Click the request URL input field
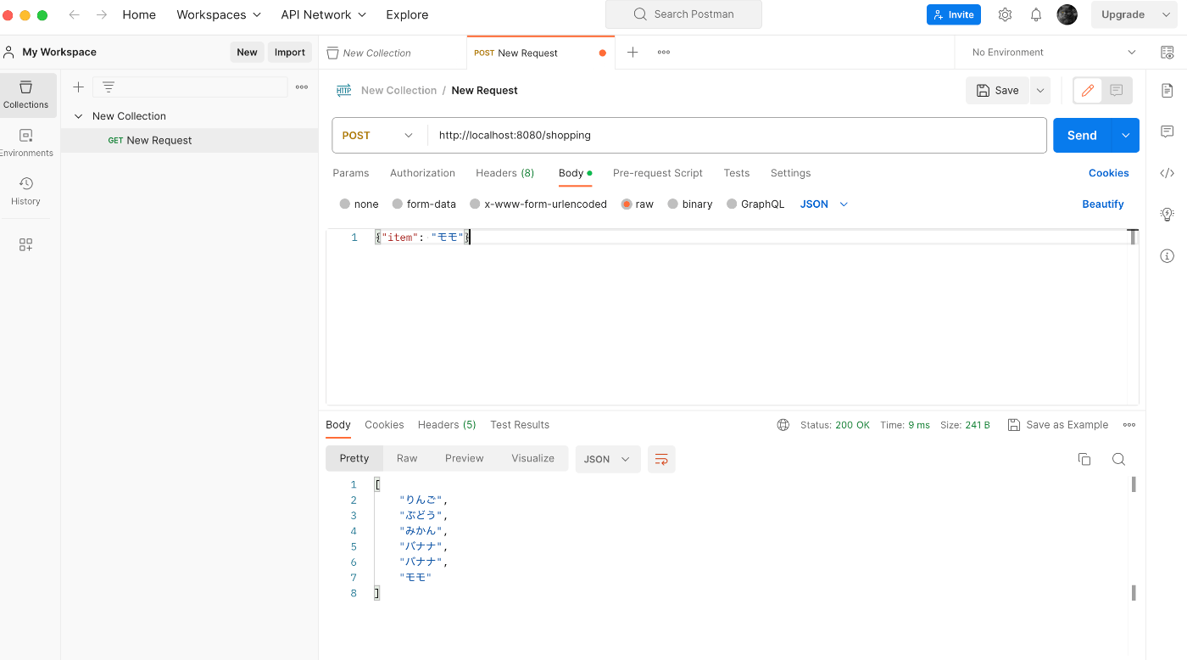Image resolution: width=1187 pixels, height=660 pixels. (737, 135)
